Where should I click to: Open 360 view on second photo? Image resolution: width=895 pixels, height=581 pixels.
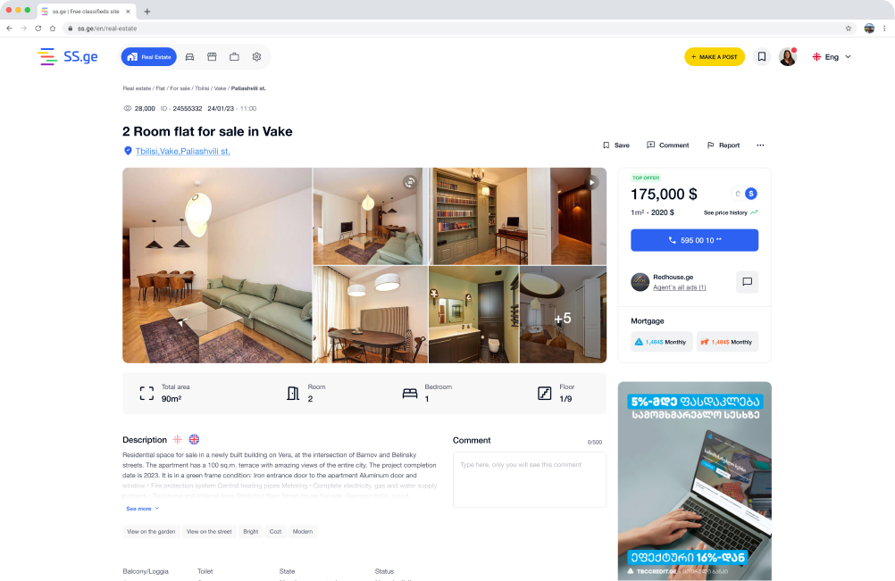[410, 182]
